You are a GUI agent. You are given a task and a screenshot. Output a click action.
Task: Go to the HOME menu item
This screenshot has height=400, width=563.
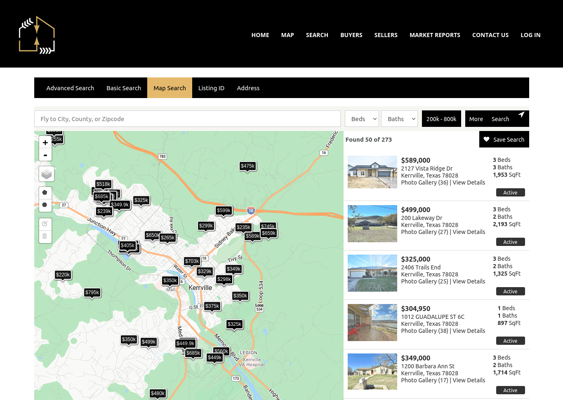260,35
